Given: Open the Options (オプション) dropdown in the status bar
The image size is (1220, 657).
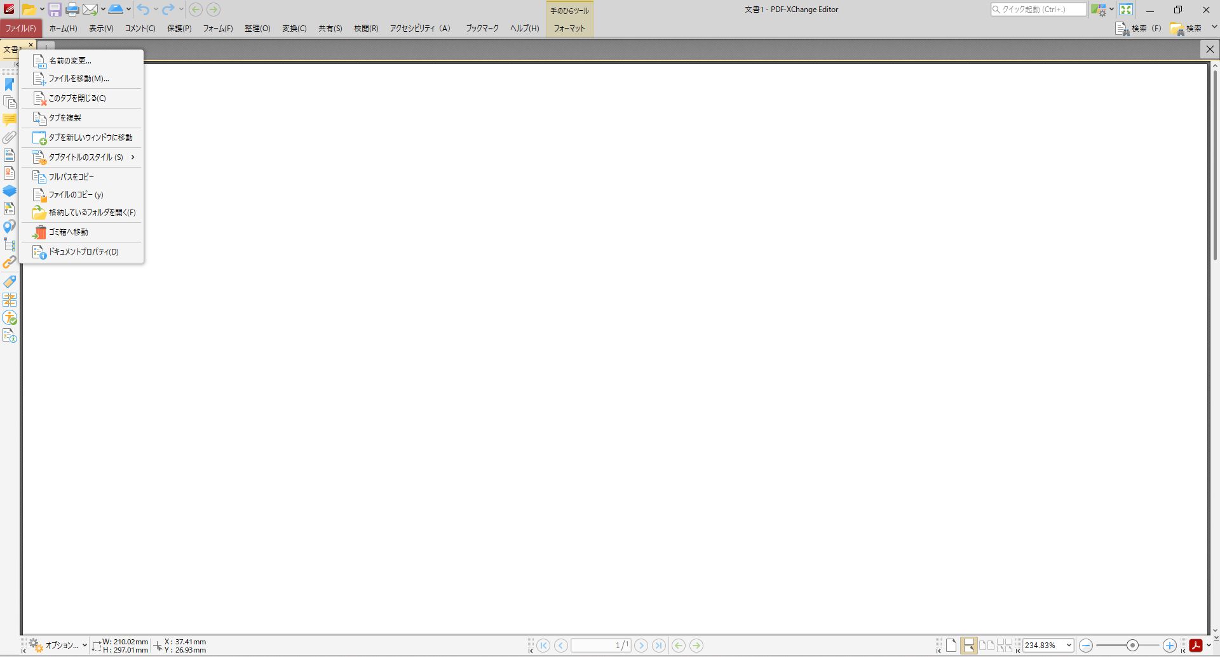Looking at the screenshot, I should coord(58,646).
